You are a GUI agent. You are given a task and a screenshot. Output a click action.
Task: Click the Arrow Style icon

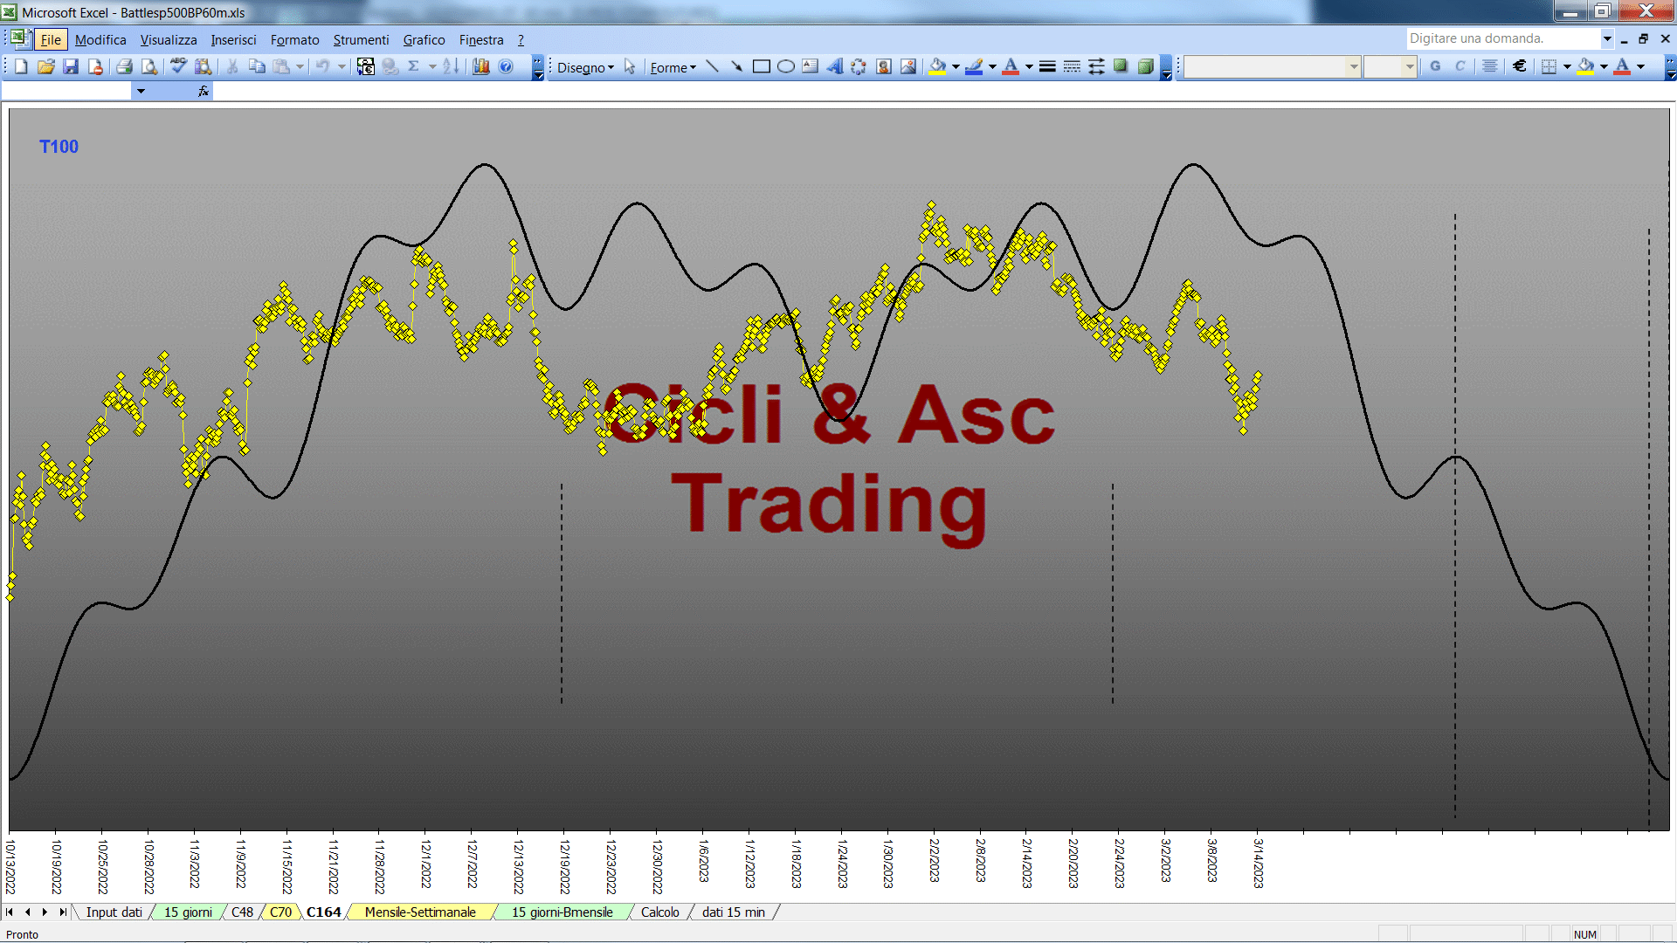[1096, 66]
